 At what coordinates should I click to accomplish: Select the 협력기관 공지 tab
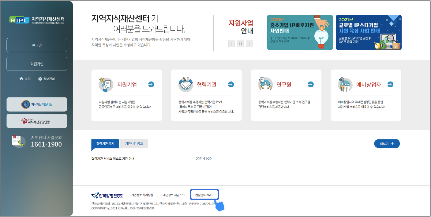[105, 143]
